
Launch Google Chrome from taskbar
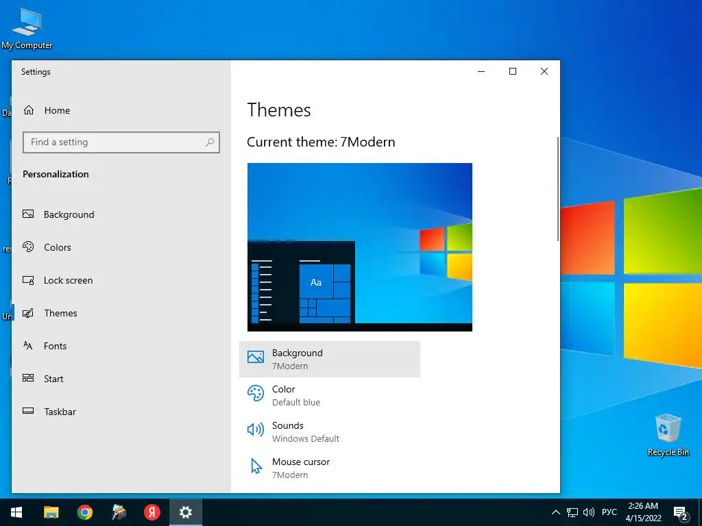84,512
